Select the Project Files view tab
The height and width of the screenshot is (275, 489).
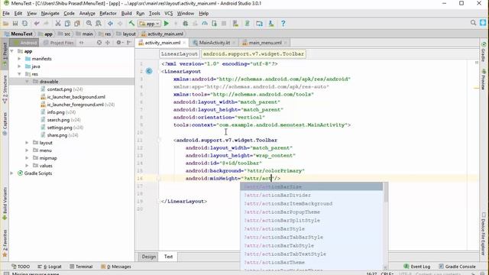click(59, 43)
